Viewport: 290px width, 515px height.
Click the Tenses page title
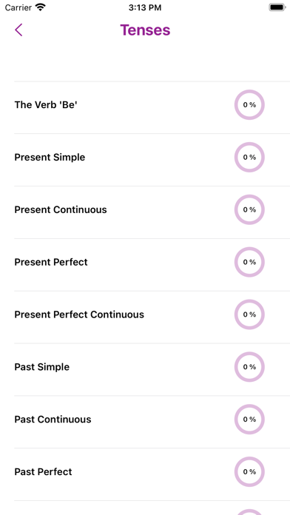pos(145,30)
